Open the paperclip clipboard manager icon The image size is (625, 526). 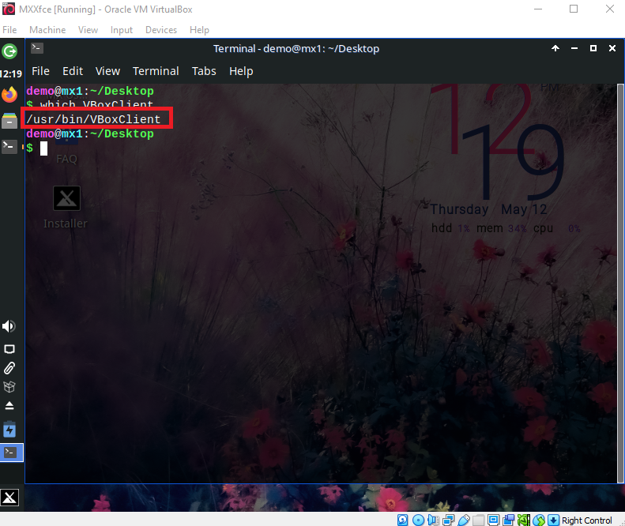[9, 368]
